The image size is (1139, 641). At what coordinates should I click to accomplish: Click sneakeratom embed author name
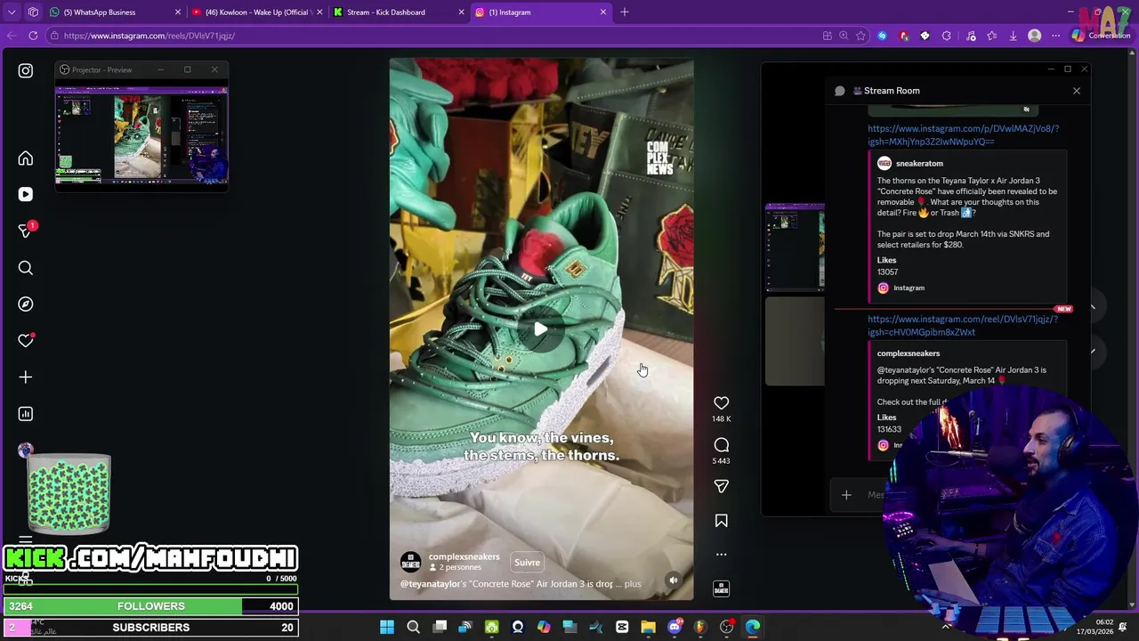tap(919, 164)
